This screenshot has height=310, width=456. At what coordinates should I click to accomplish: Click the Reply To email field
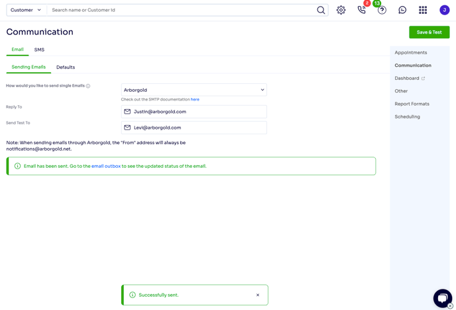click(x=194, y=112)
